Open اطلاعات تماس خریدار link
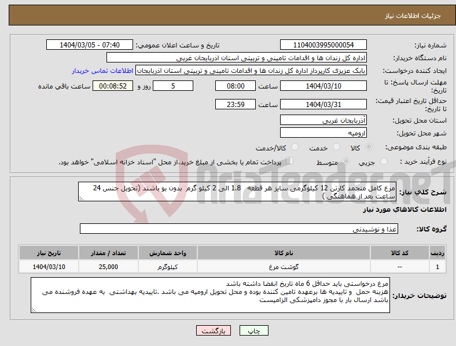This screenshot has width=456, height=346. (102, 71)
